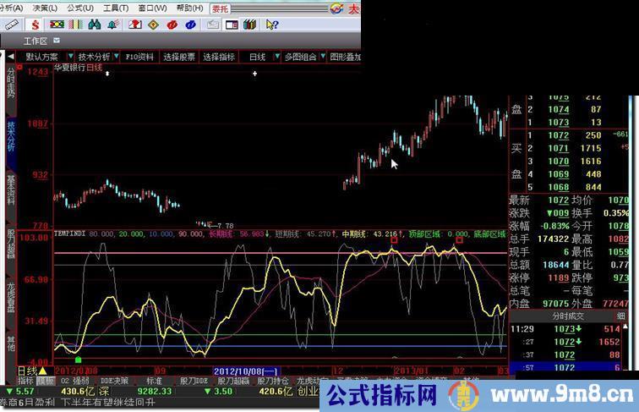
Task: Open the 工具(T) menu
Action: [x=116, y=8]
